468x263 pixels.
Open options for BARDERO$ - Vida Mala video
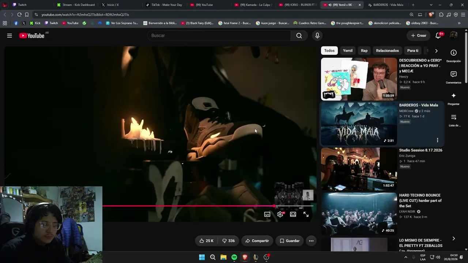[437, 140]
